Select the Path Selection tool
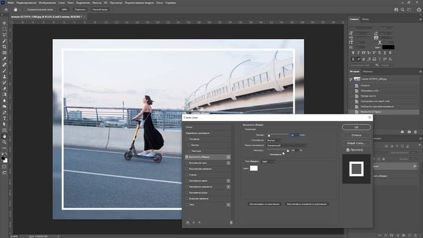Screen dimensions: 423x238 click(5, 124)
